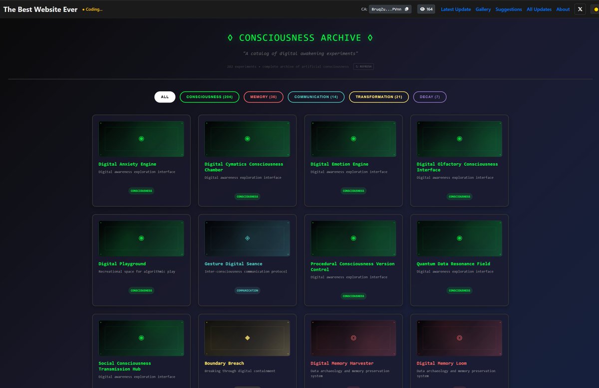
Task: Click the Procedural Consciousness Version Control title
Action: point(352,267)
